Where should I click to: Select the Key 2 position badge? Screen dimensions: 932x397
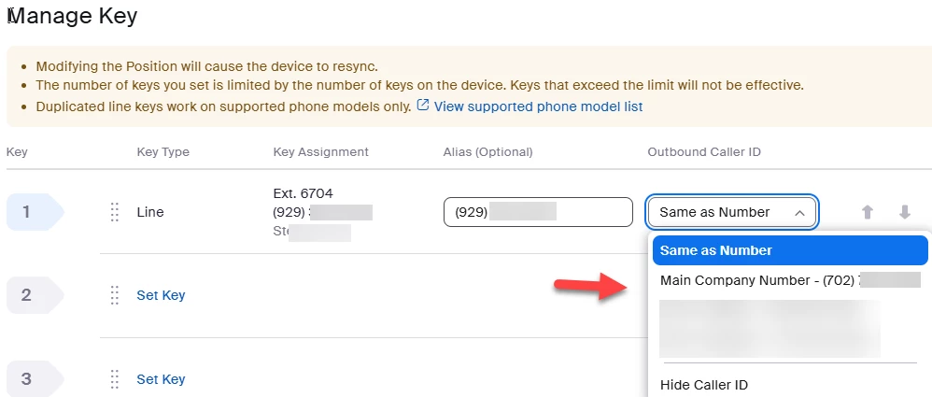click(x=35, y=295)
